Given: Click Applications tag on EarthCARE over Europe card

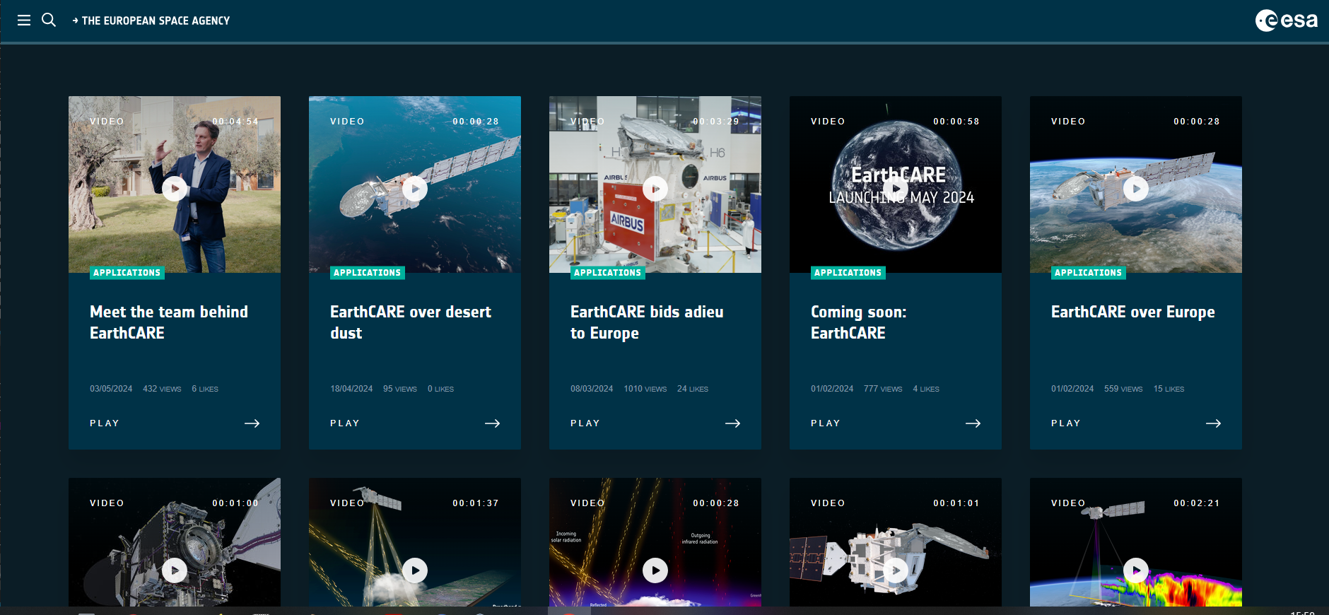Looking at the screenshot, I should coord(1089,273).
